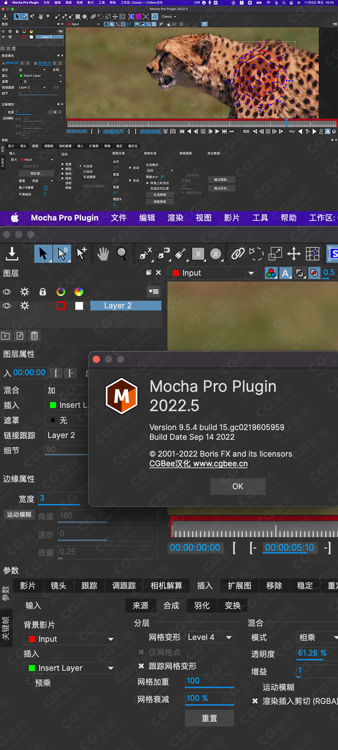Open the 工具 menu
Screen dimensions: 338x750
point(260,218)
